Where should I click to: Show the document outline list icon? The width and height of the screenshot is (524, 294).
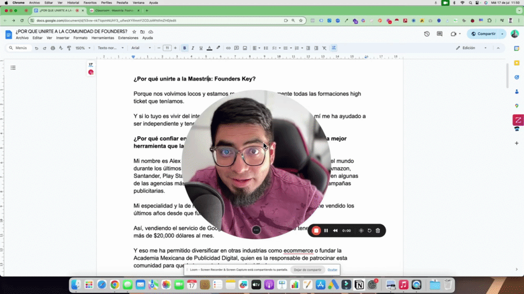[13, 68]
